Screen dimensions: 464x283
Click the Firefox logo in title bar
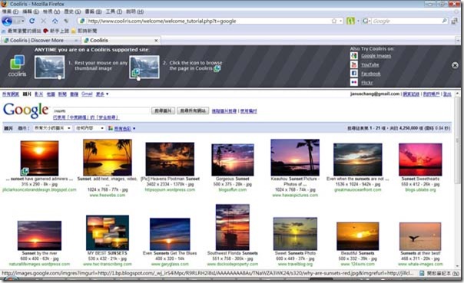tap(4, 4)
